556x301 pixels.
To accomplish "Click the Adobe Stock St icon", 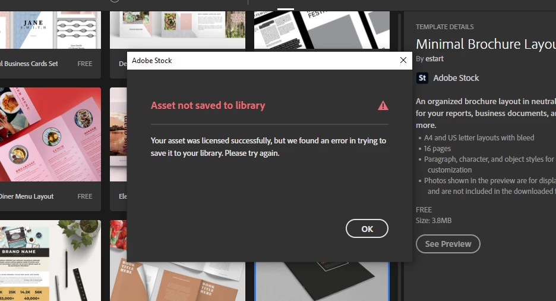I will pyautogui.click(x=422, y=78).
